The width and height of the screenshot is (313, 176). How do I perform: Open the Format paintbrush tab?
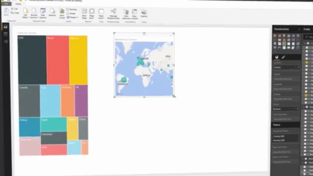tap(283, 57)
